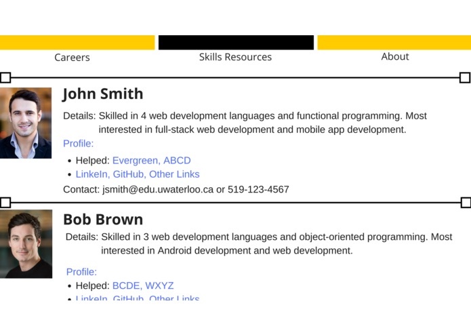Click the black bar above Skills Resources
471x335 pixels.
236,42
